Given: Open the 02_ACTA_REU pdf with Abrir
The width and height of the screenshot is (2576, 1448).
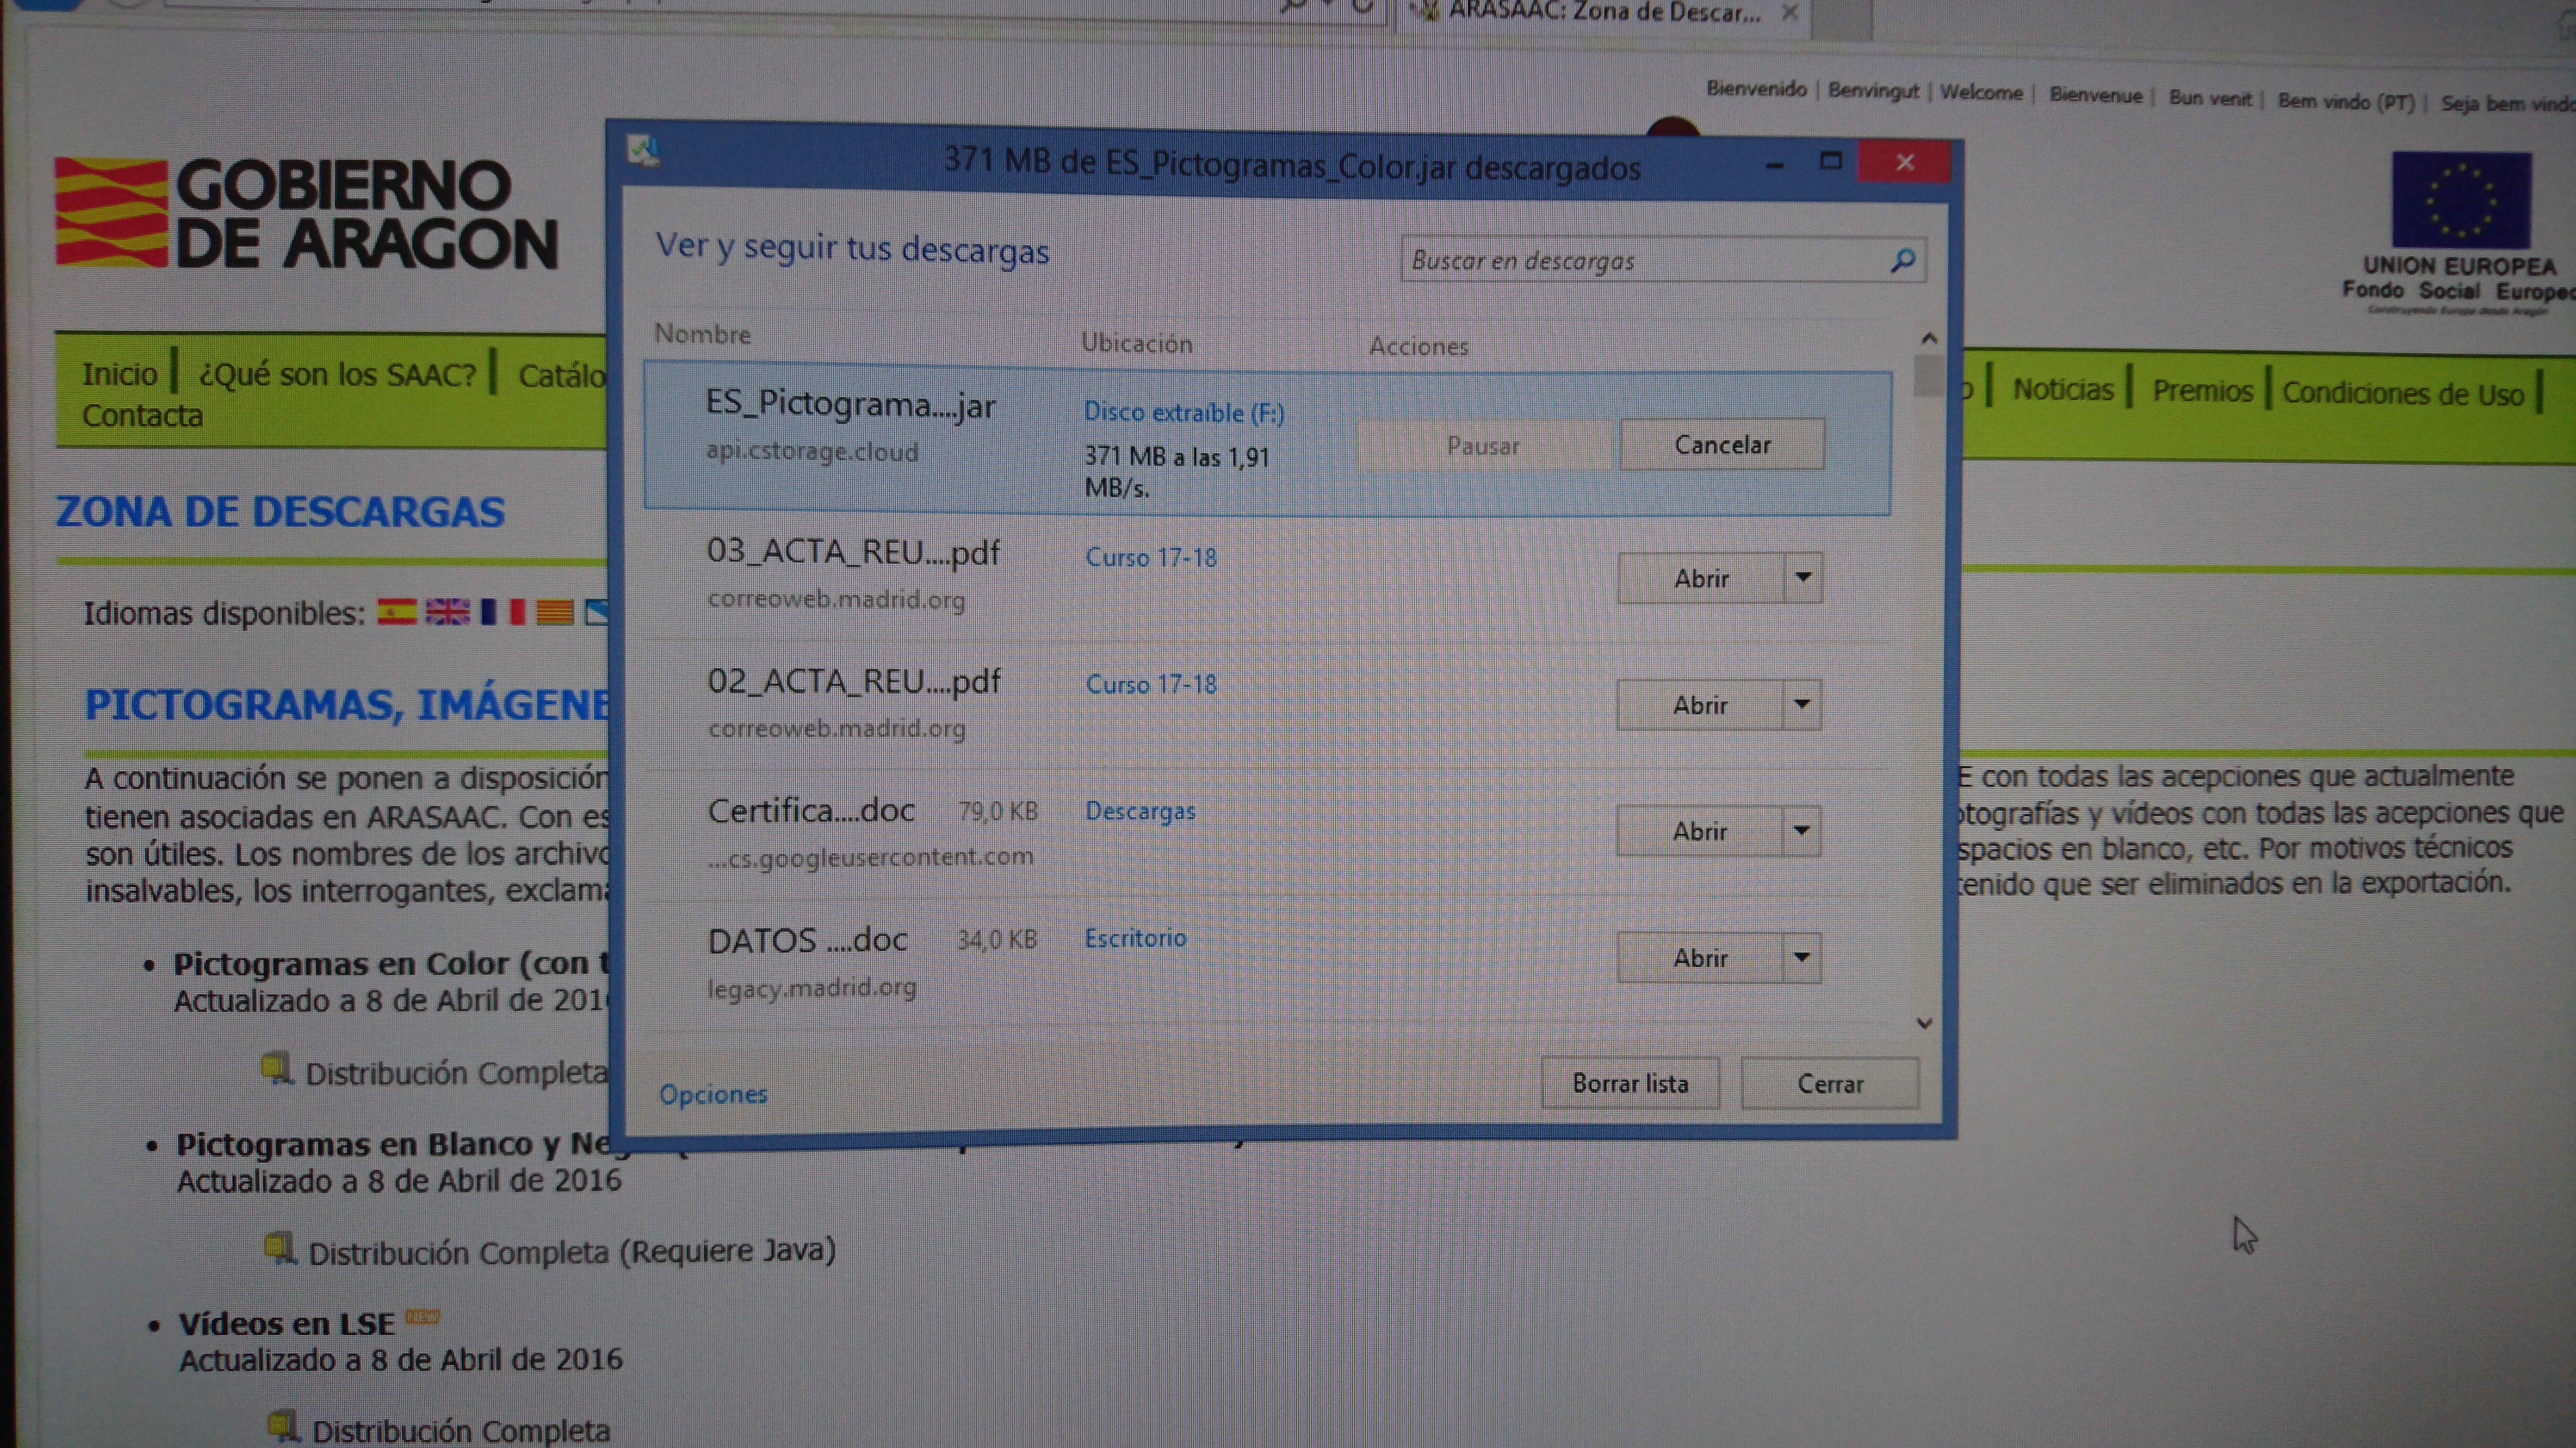Looking at the screenshot, I should pyautogui.click(x=1700, y=705).
